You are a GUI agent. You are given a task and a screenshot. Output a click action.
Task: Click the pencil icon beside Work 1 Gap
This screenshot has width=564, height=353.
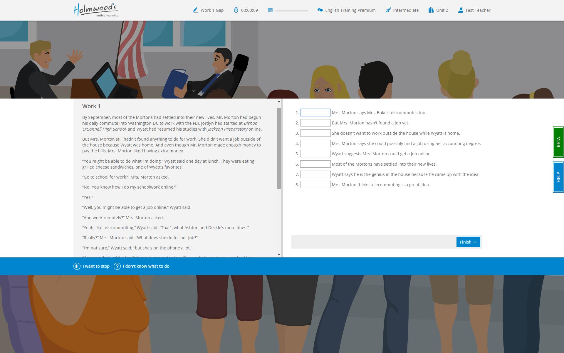(195, 10)
